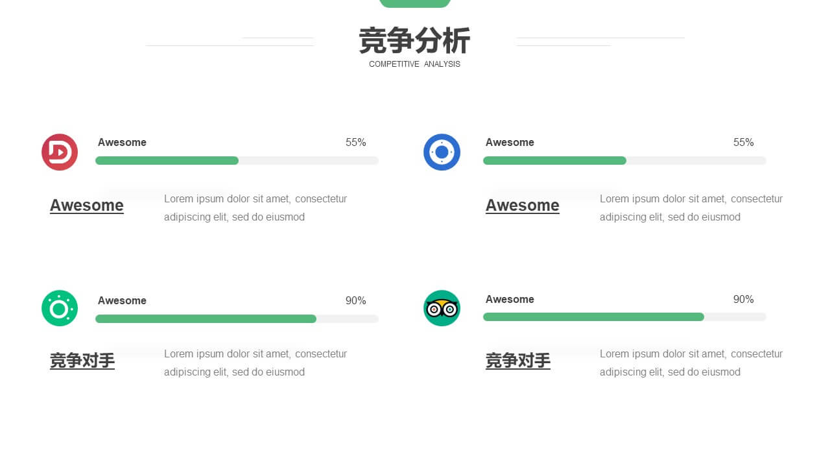Viewport: 830px width, 467px height.
Task: Select the Lorem ipsum paragraph in bottom-right section
Action: pyautogui.click(x=691, y=363)
